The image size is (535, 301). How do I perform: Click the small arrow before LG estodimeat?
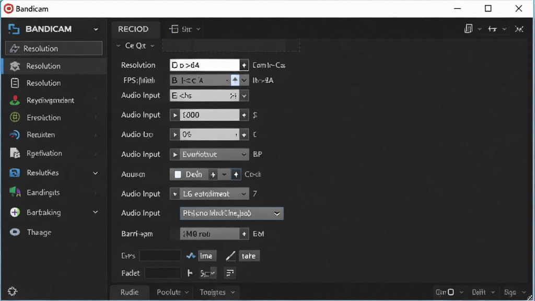175,194
